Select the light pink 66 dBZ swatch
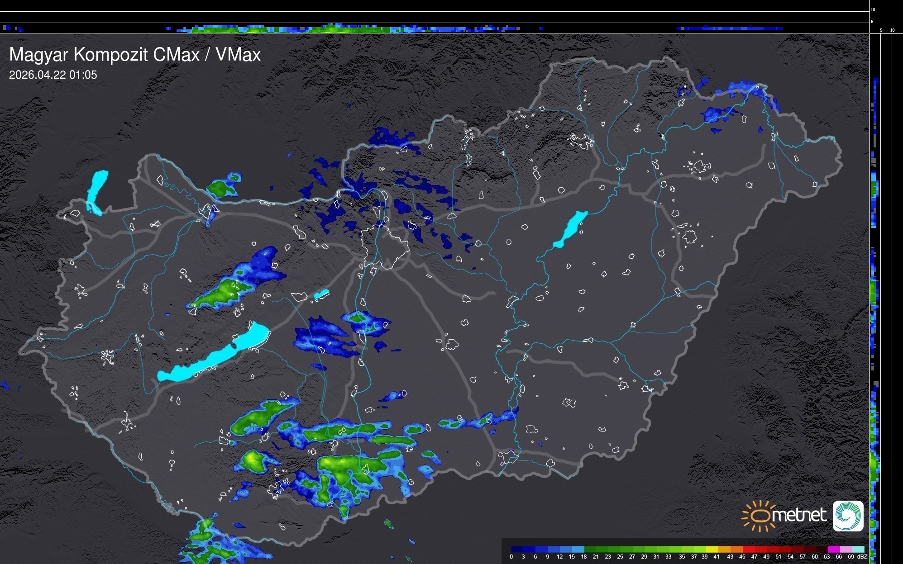Image resolution: width=903 pixels, height=564 pixels. tap(846, 549)
